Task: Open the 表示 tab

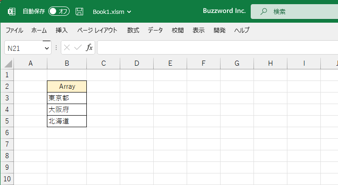Action: [x=199, y=30]
